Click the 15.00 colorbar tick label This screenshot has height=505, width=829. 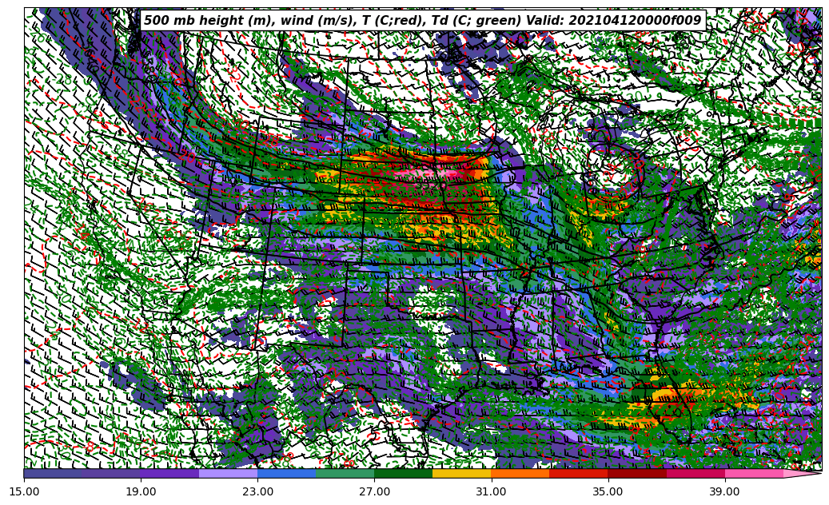(x=25, y=491)
